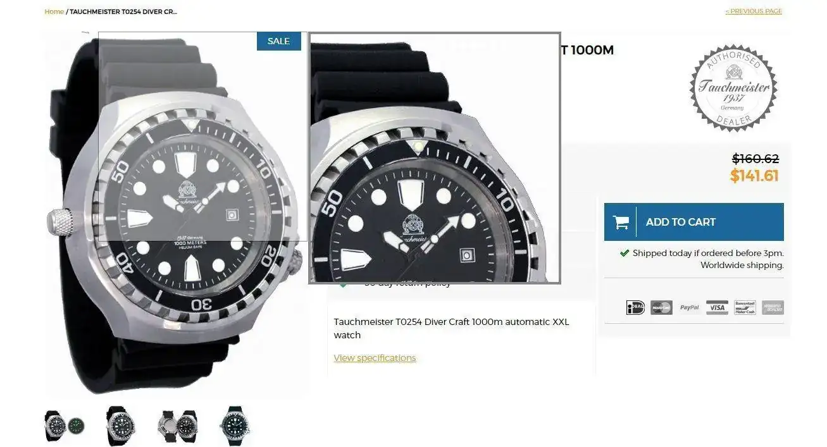The width and height of the screenshot is (827, 447).
Task: Click the PayPal payment logo
Action: [689, 308]
